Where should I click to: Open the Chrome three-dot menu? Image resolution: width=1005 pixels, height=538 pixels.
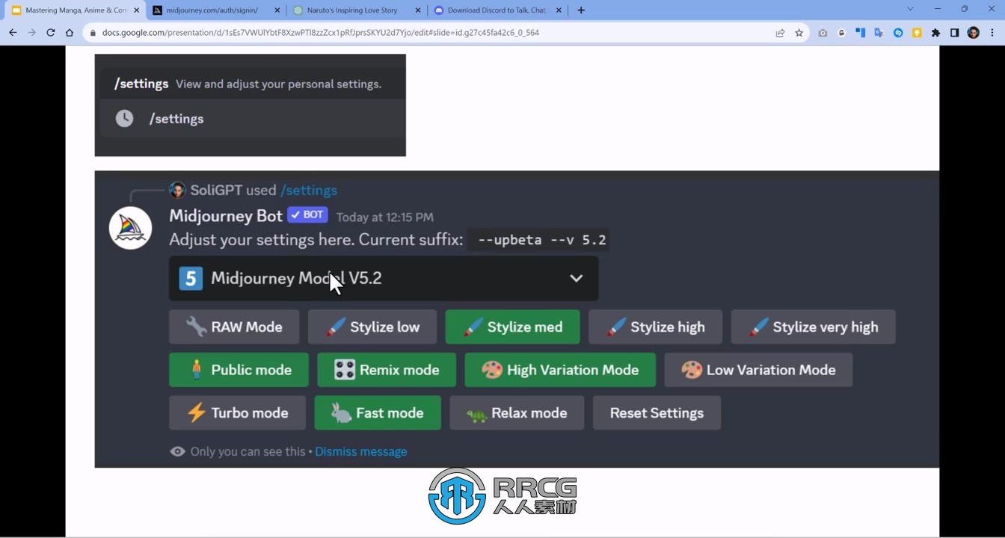click(x=992, y=33)
